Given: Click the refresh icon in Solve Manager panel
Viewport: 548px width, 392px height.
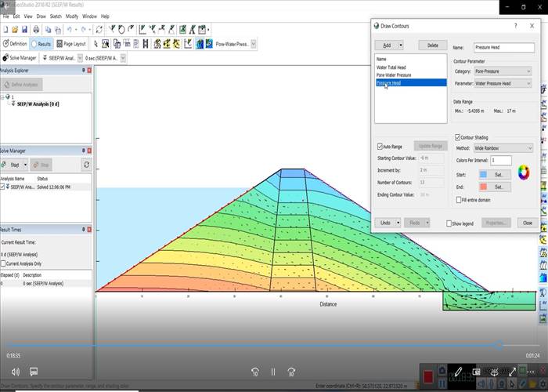Looking at the screenshot, I should [86, 165].
